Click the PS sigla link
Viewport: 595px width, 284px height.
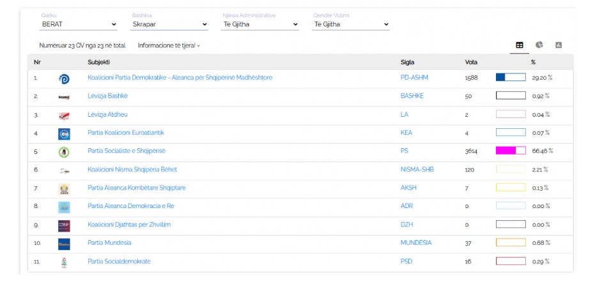click(x=404, y=151)
